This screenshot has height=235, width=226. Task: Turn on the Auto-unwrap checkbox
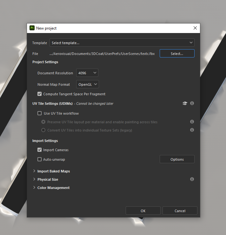coord(40,159)
